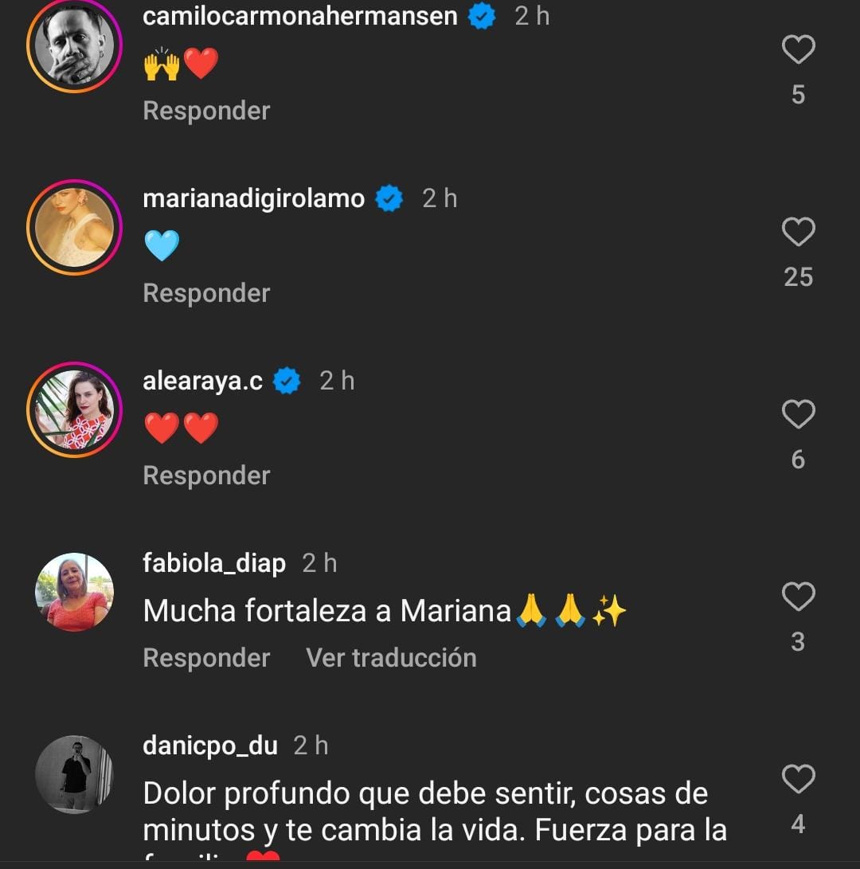Open marianadigirolamo's profile picture story
The height and width of the screenshot is (869, 860).
pos(74,228)
